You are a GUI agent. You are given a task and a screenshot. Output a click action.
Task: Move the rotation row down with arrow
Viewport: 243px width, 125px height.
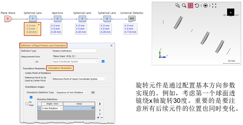[100, 114]
